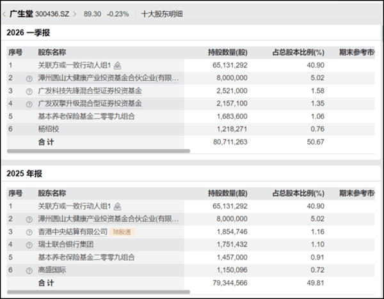
Task: Click the price 89.30
Action: [92, 14]
